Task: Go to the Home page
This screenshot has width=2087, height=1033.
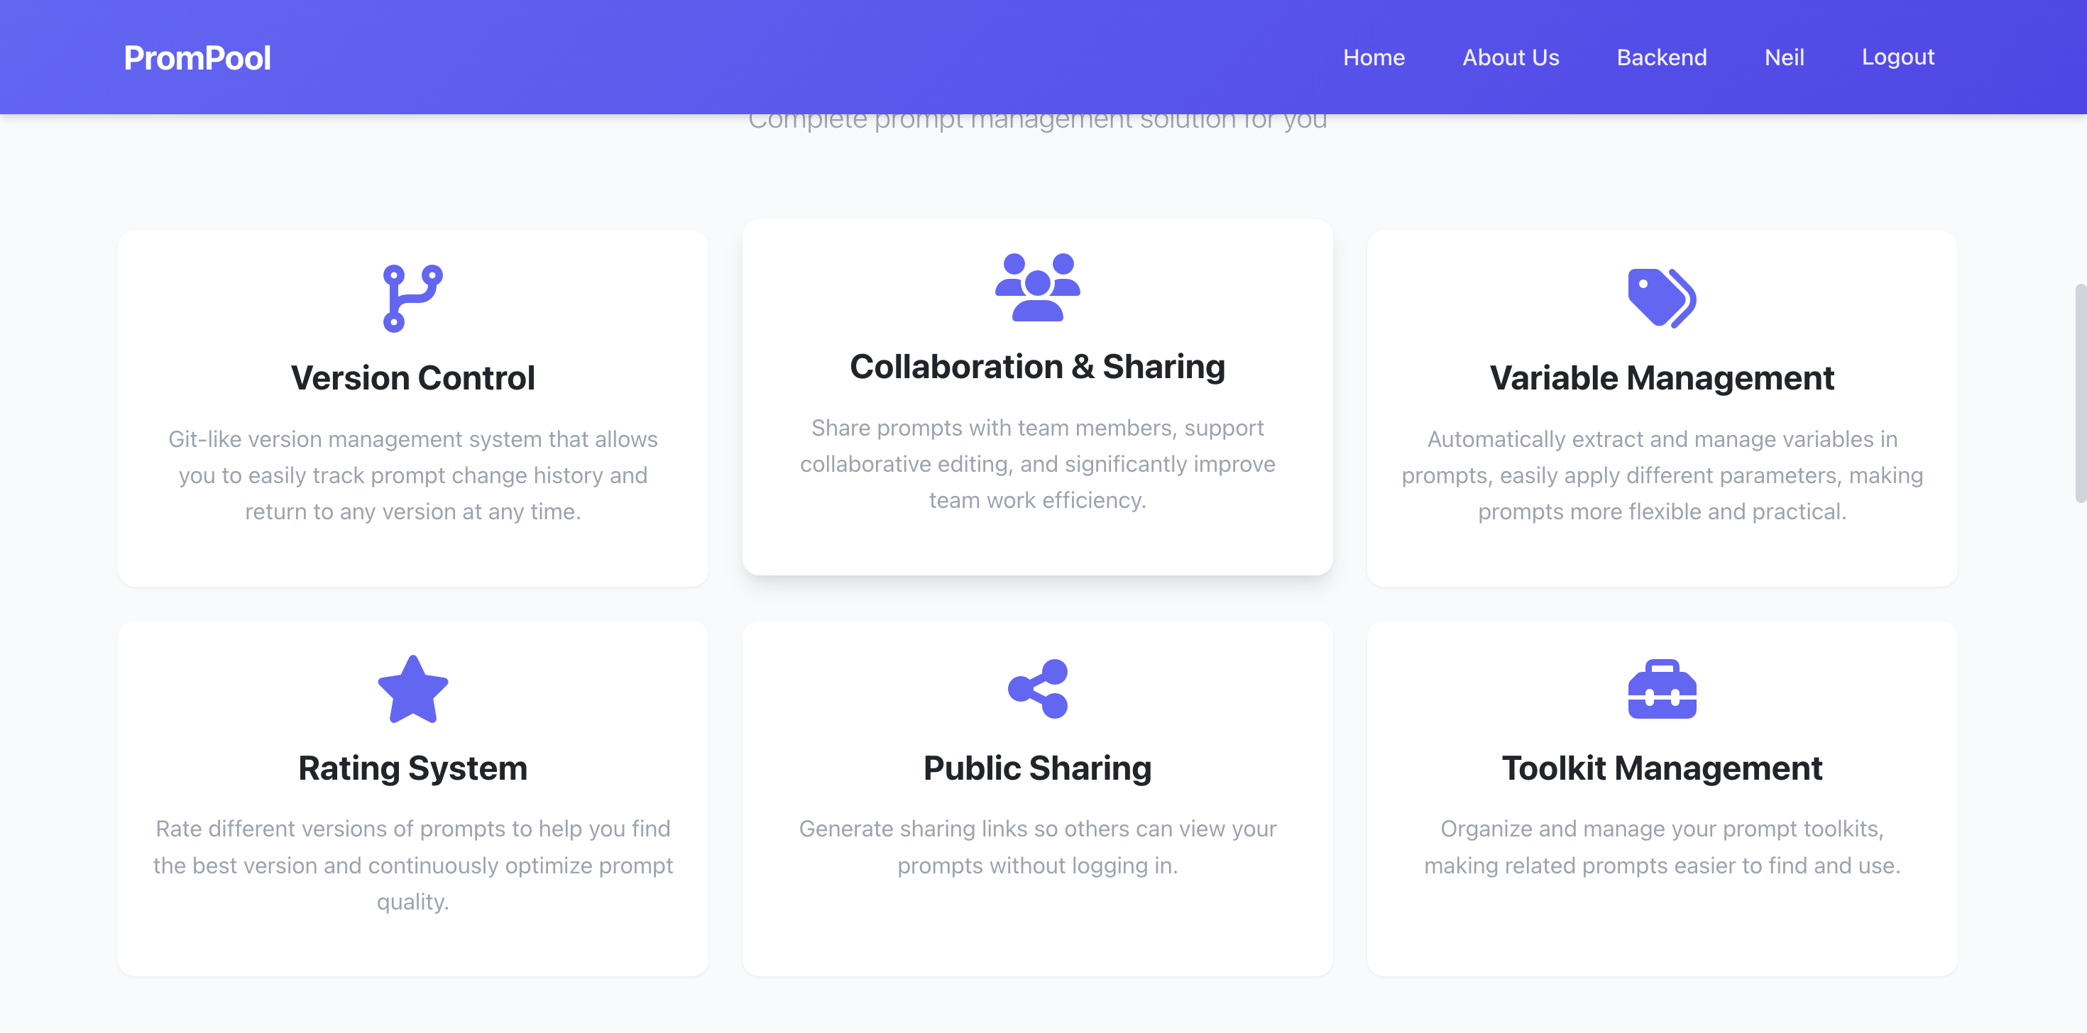Action: (1374, 57)
